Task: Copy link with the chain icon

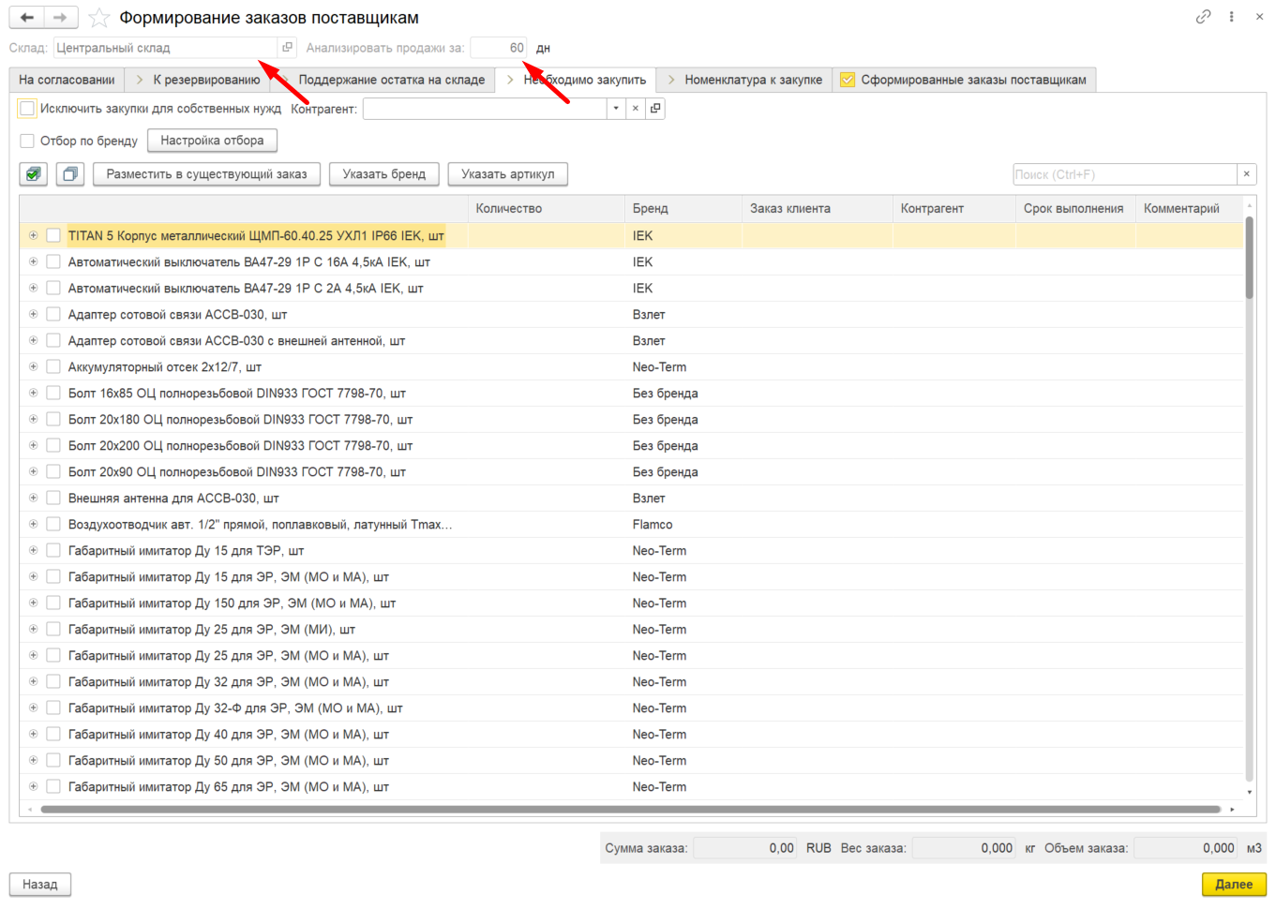Action: pyautogui.click(x=1204, y=17)
